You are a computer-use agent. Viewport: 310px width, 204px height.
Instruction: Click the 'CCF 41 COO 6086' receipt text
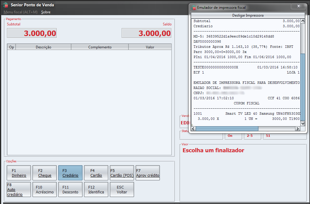[x=284, y=98]
